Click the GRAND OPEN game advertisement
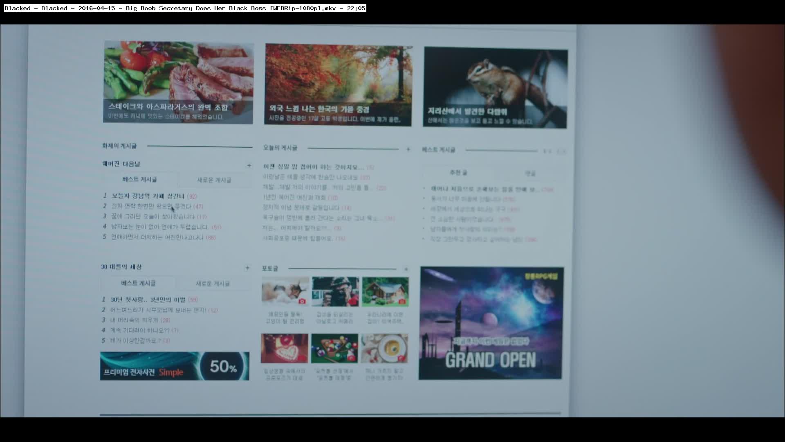Screen dimensions: 785x442 (491, 323)
